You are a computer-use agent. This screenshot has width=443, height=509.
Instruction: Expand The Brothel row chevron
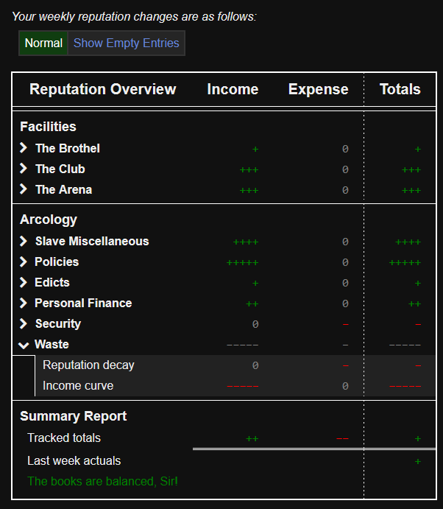point(24,149)
